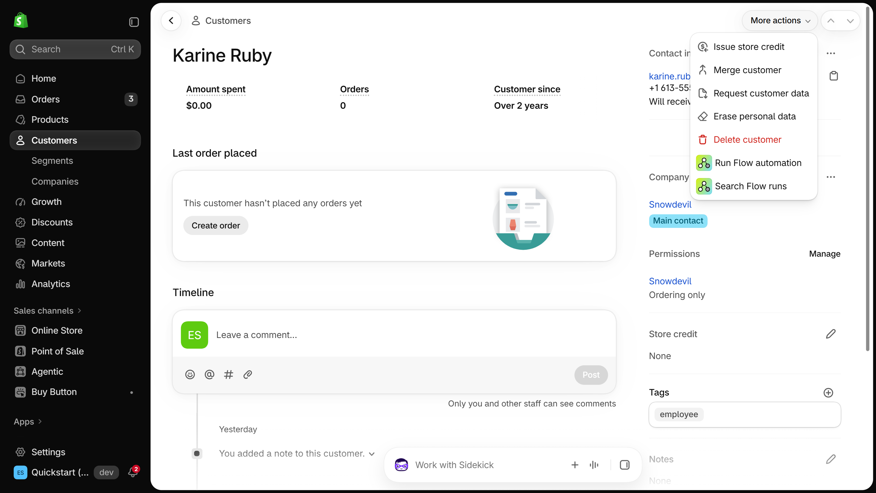The image size is (876, 493).
Task: Expand the Apps section
Action: point(28,422)
